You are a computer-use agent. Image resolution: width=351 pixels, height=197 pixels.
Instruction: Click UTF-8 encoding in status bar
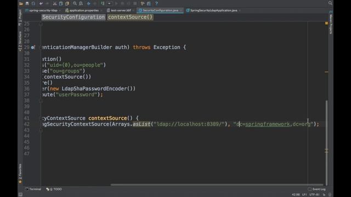pyautogui.click(x=314, y=195)
